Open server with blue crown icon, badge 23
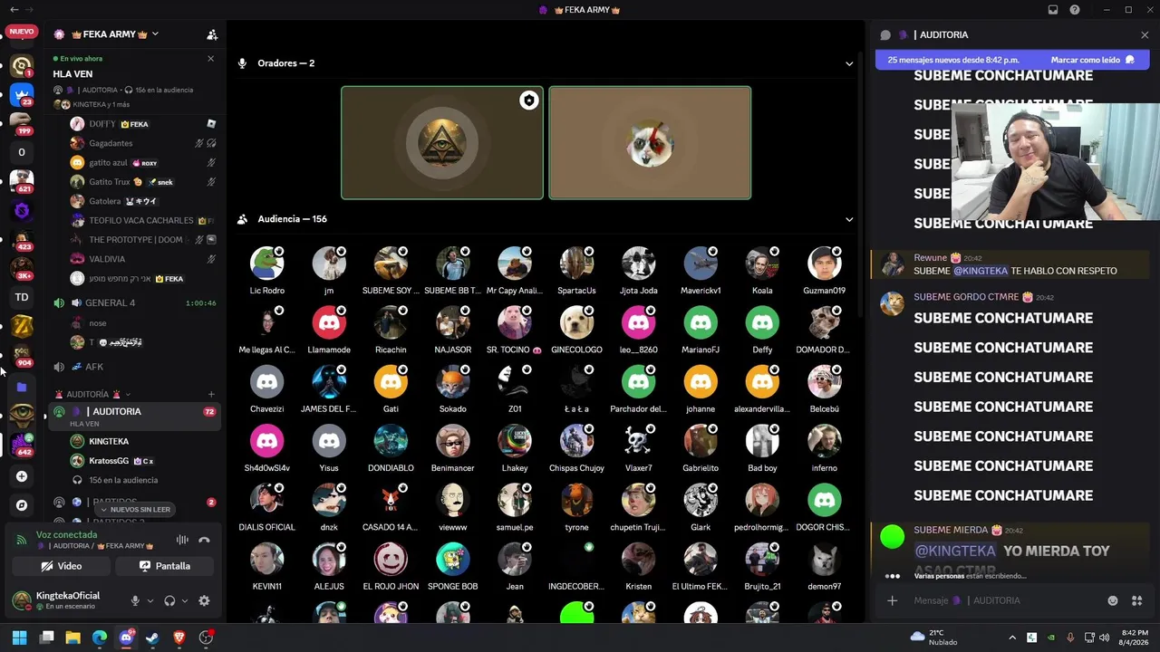The height and width of the screenshot is (652, 1160). point(22,94)
